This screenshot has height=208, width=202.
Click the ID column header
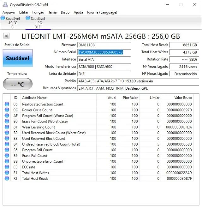[15, 98]
